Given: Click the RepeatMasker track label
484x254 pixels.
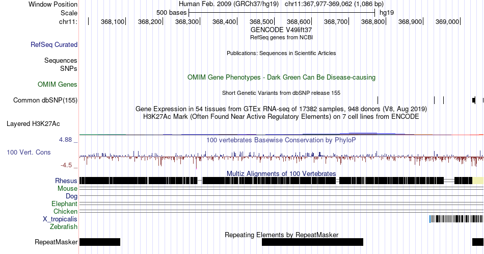Looking at the screenshot, I should click(56, 242).
